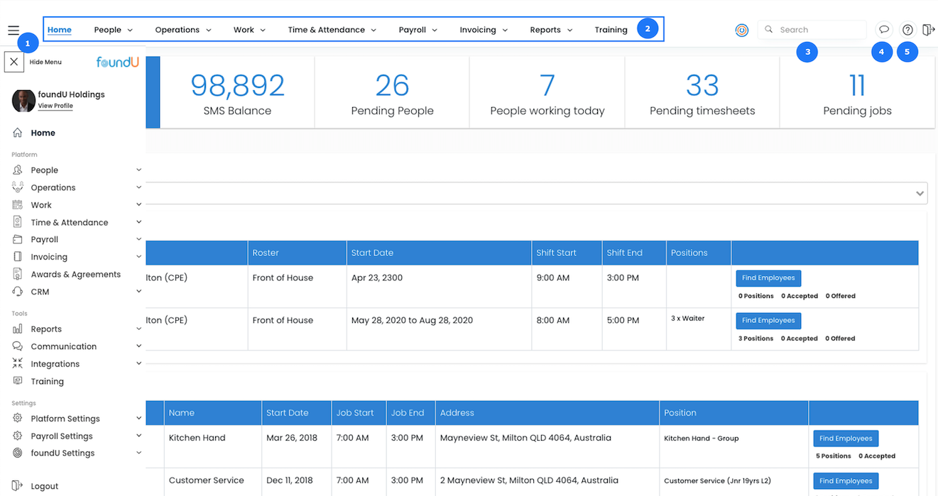Click the Integrations icon in sidebar
Image resolution: width=938 pixels, height=496 pixels.
(x=18, y=364)
